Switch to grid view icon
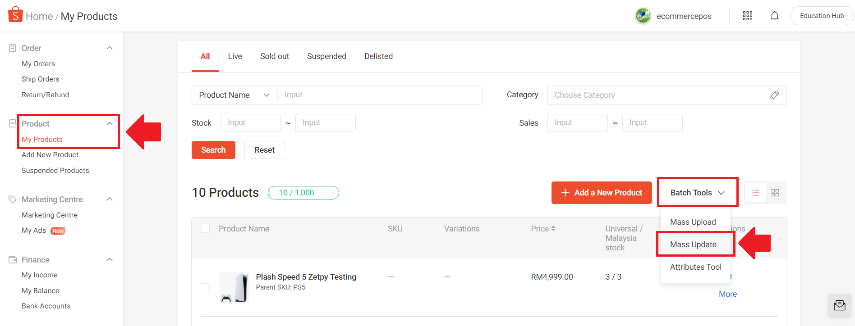 pyautogui.click(x=775, y=193)
